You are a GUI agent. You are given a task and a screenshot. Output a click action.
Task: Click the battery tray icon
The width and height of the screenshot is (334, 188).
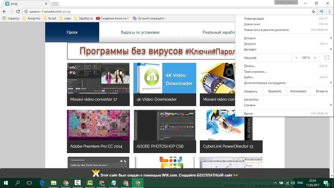pos(281,183)
